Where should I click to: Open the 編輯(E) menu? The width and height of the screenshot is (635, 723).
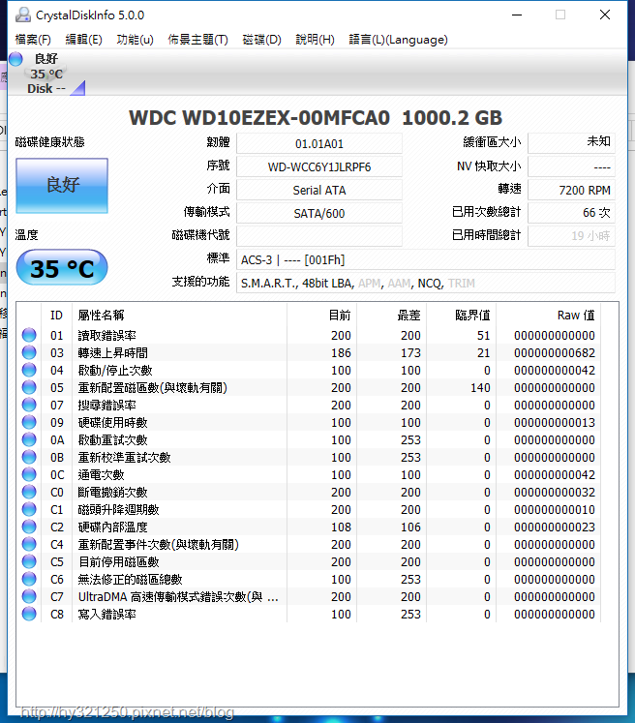click(x=83, y=40)
